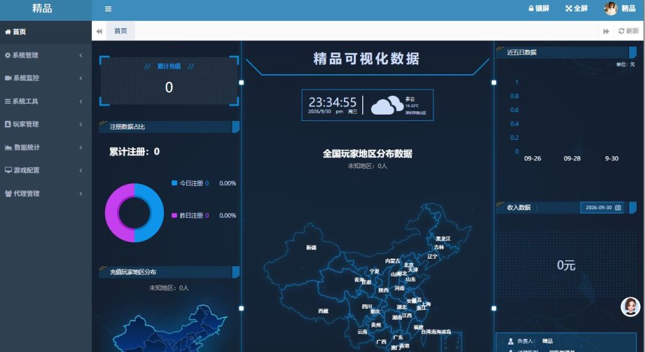Enter fullscreen via 全屏 button
645x352 pixels.
pyautogui.click(x=576, y=8)
